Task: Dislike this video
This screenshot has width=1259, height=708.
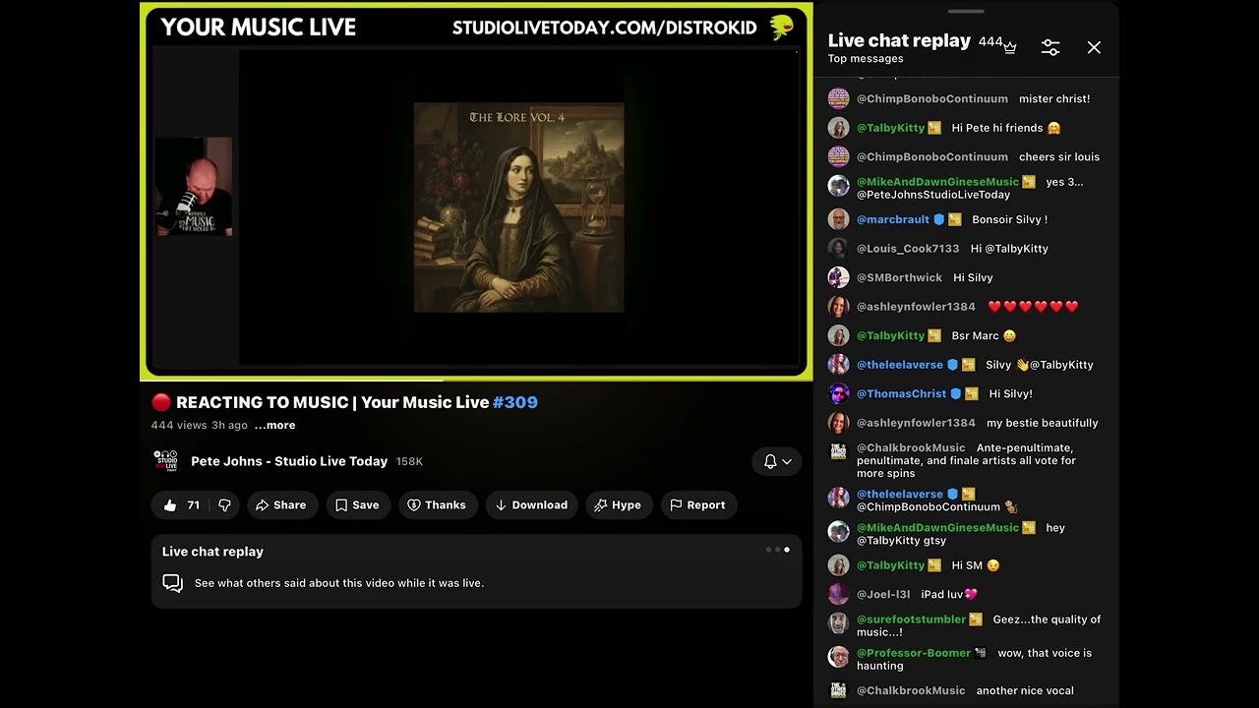Action: (224, 504)
